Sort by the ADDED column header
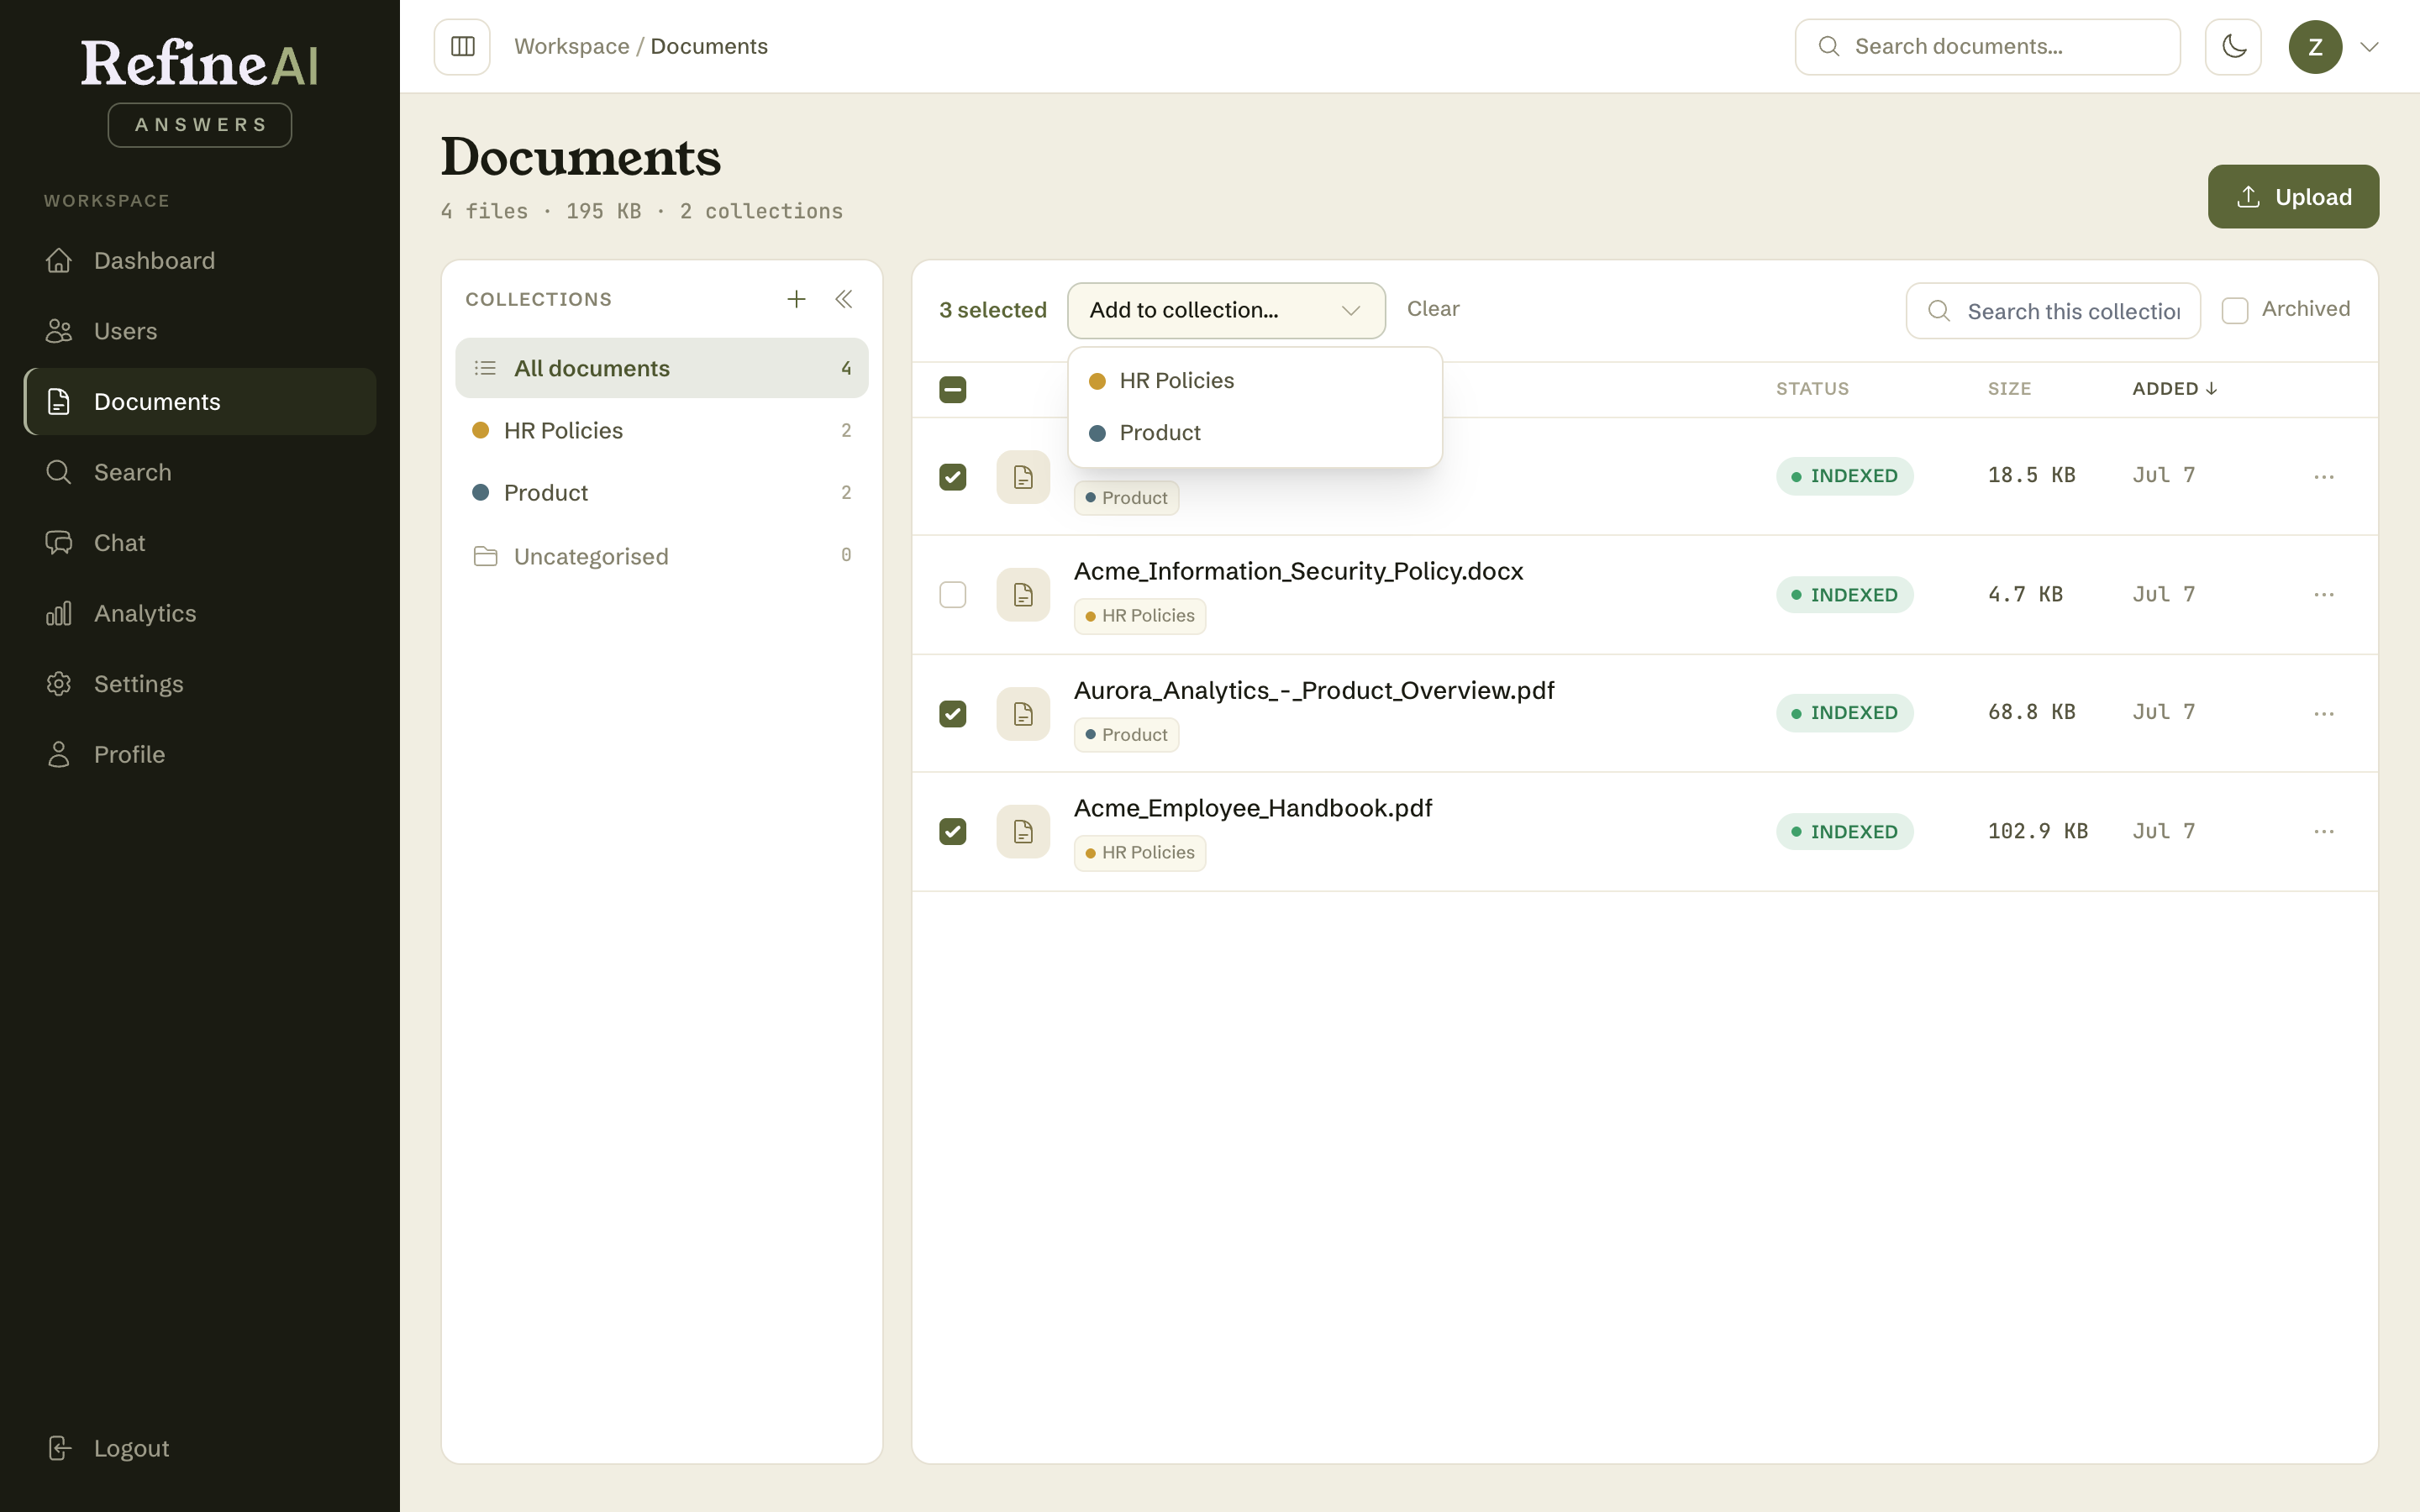This screenshot has height=1512, width=2420. (x=2174, y=389)
